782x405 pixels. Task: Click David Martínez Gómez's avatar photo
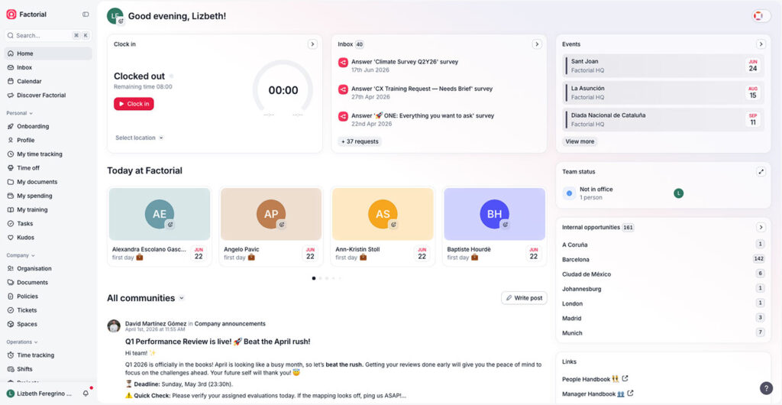click(114, 326)
